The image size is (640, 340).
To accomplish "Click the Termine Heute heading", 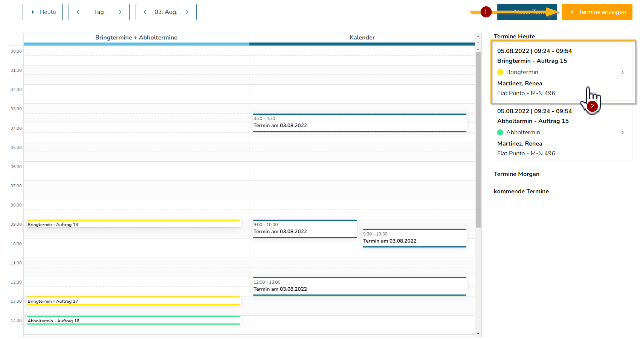I will coord(514,36).
